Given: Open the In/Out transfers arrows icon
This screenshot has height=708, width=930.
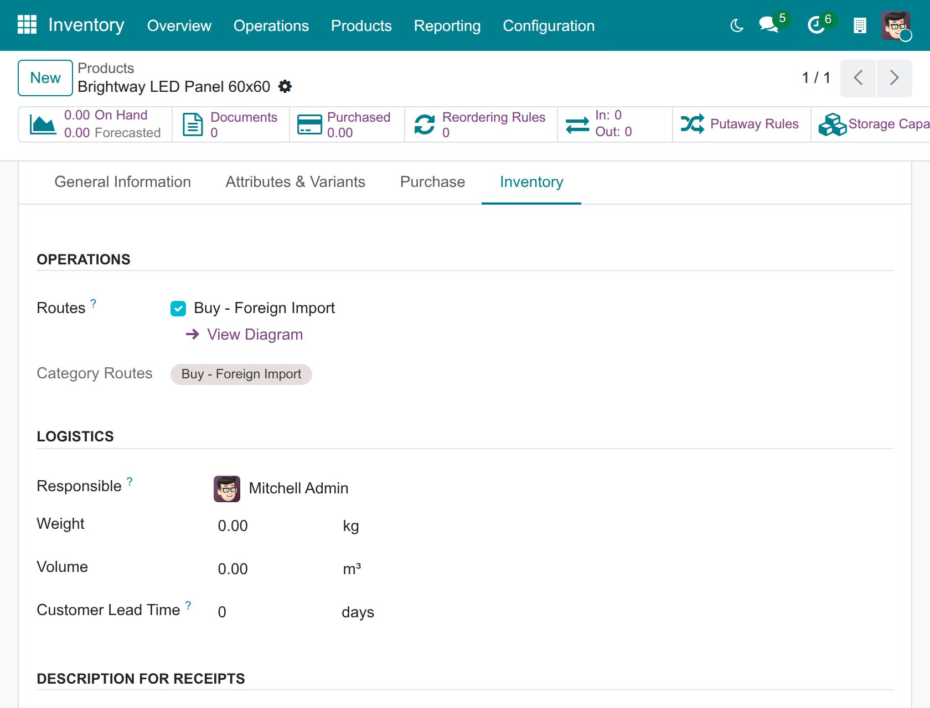Looking at the screenshot, I should pos(577,124).
